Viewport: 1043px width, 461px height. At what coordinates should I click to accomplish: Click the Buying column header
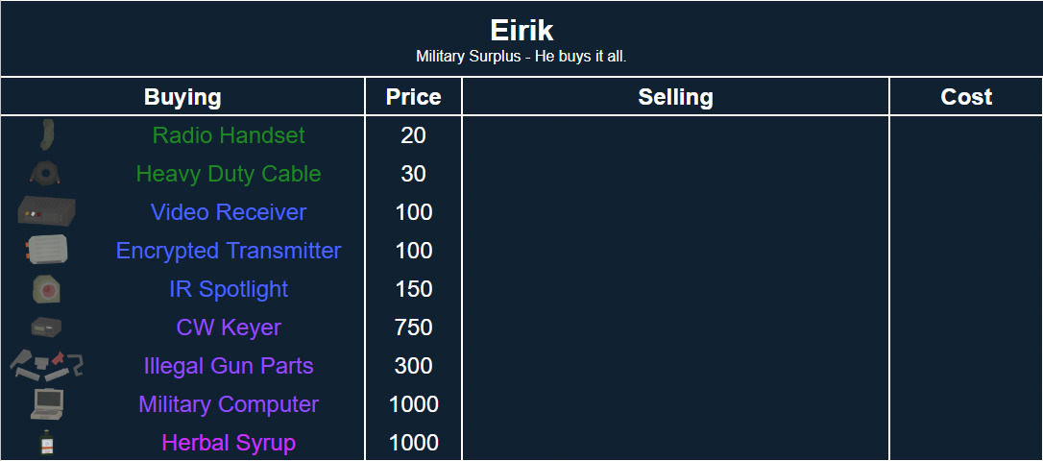click(x=182, y=97)
